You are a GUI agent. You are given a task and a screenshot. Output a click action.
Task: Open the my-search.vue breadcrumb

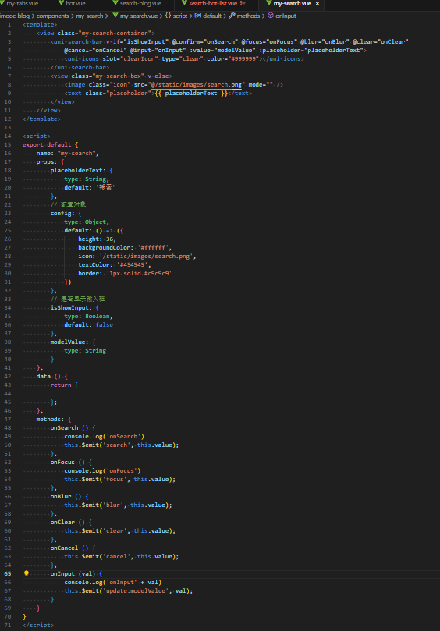139,16
